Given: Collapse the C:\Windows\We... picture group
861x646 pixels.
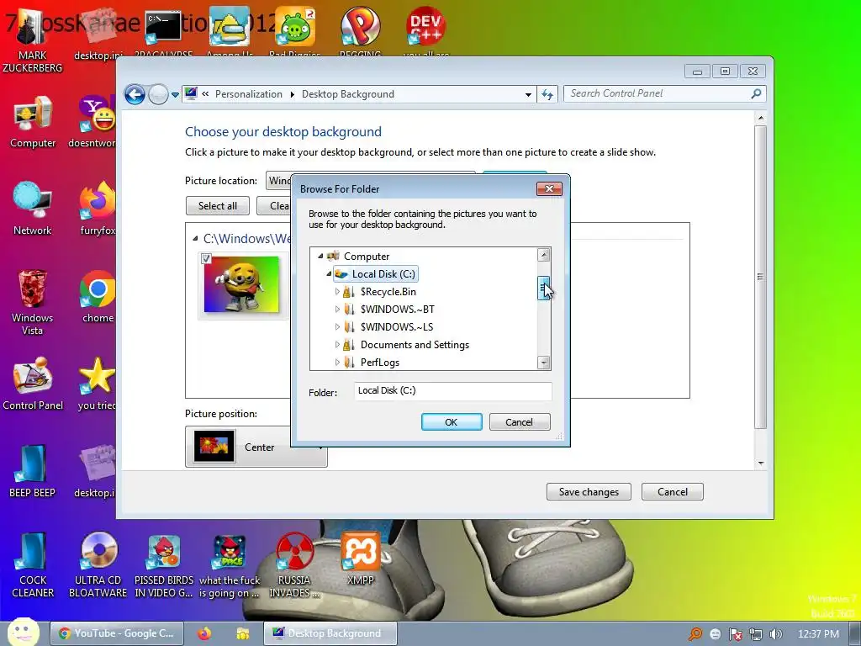Looking at the screenshot, I should point(195,238).
